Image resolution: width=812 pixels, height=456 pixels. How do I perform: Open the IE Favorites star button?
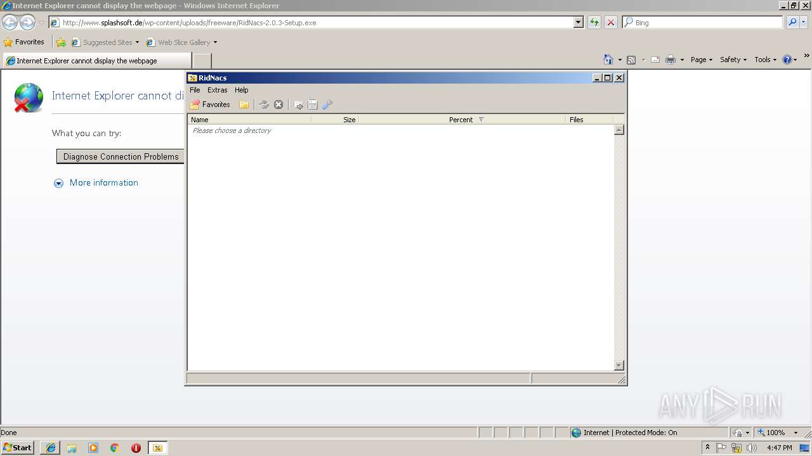point(24,42)
